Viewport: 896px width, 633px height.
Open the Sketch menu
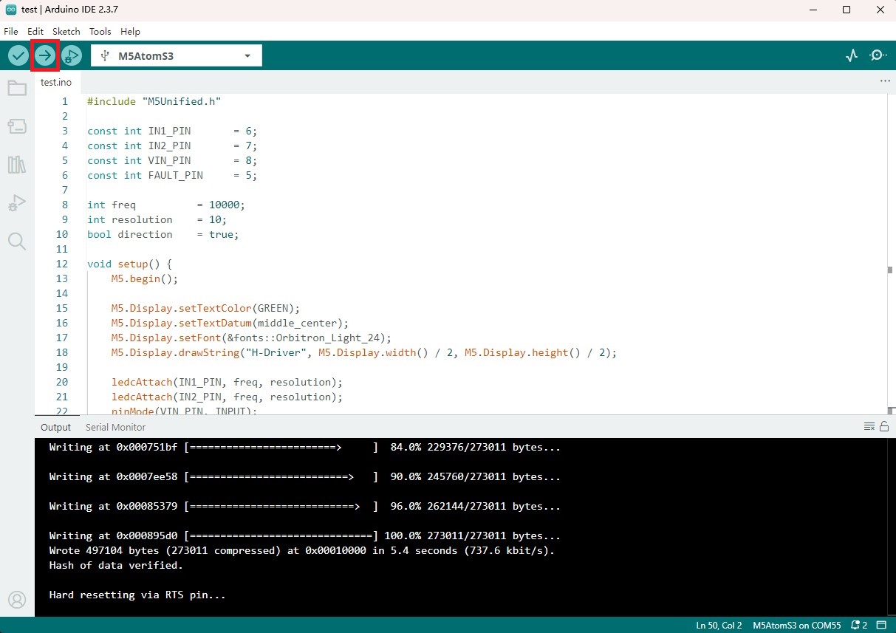click(x=66, y=32)
